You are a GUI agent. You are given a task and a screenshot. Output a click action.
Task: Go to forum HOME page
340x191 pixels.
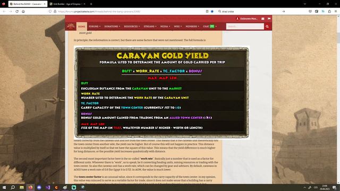pyautogui.click(x=81, y=27)
